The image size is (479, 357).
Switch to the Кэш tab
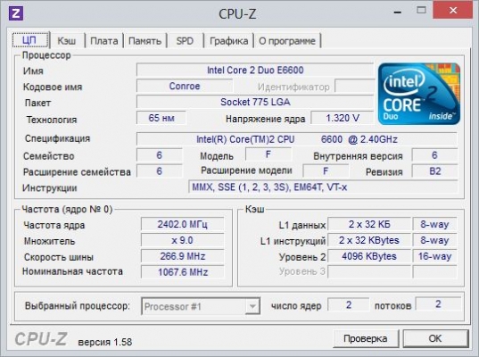coord(67,41)
